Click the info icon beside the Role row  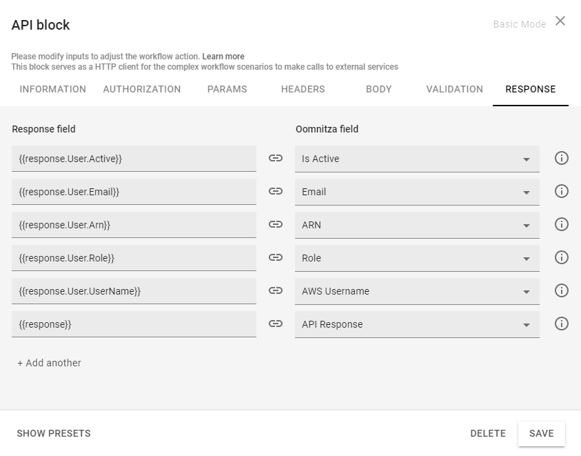[x=562, y=257]
